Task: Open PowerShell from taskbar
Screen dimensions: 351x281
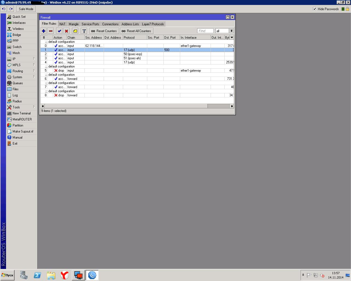Action: click(x=37, y=275)
